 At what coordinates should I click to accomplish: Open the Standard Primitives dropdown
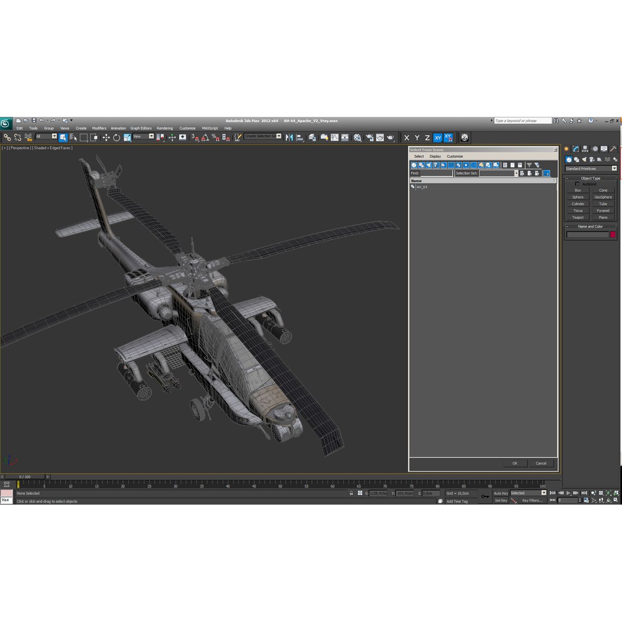591,169
